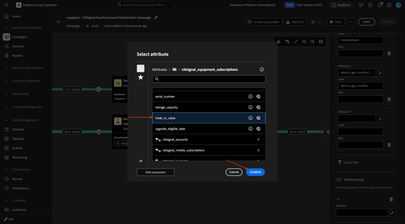This screenshot has width=405, height=224.
Task: Show distribution of values for serial_number
Action: [258, 96]
